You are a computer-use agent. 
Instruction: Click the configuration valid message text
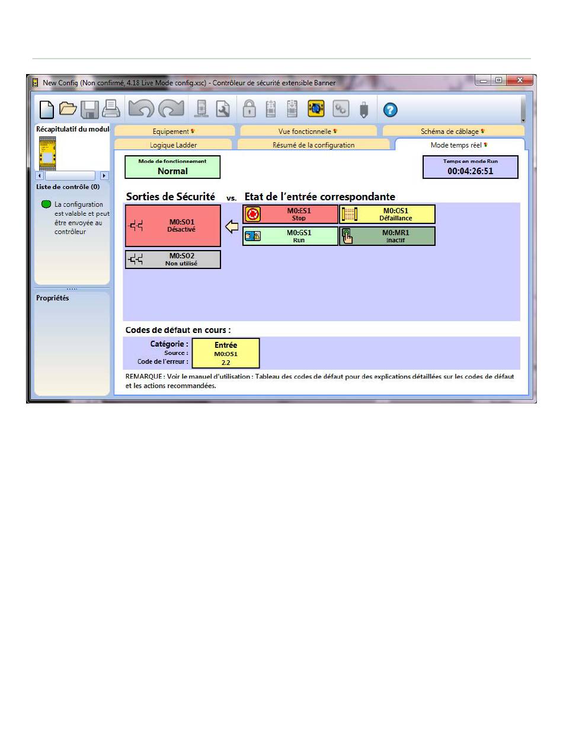82,218
